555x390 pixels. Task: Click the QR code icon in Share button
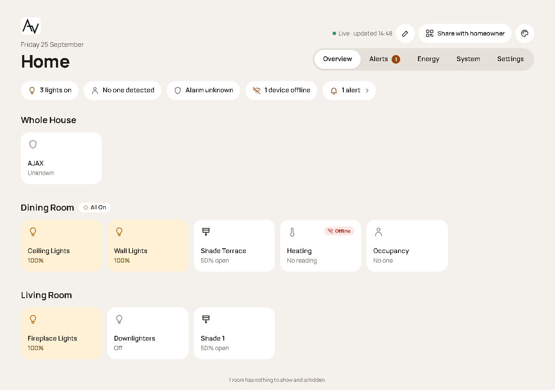pos(430,33)
